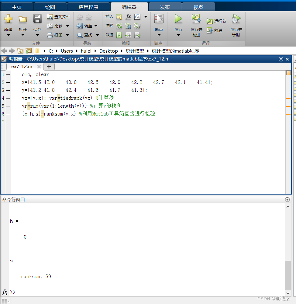The height and width of the screenshot is (304, 296).
Task: Open dropdown arrow under Save (保存)
Action: tap(37, 35)
